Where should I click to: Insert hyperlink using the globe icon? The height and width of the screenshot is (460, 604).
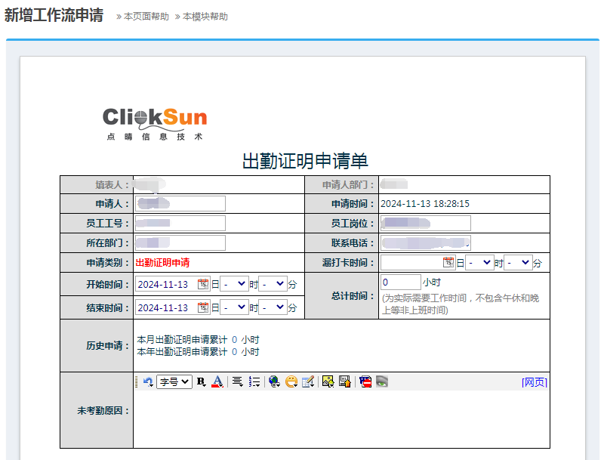coord(274,382)
